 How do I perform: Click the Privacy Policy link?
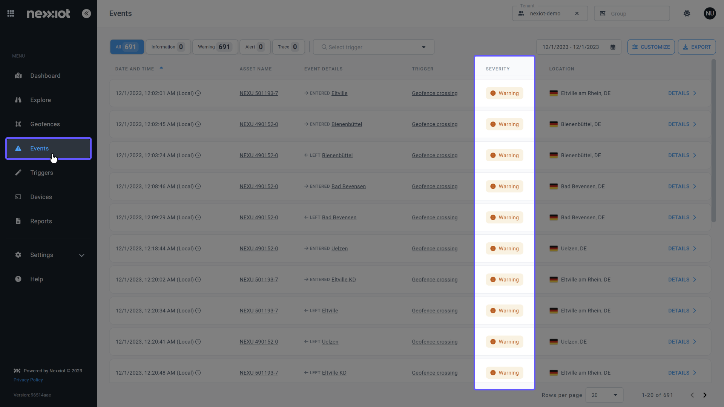click(28, 380)
